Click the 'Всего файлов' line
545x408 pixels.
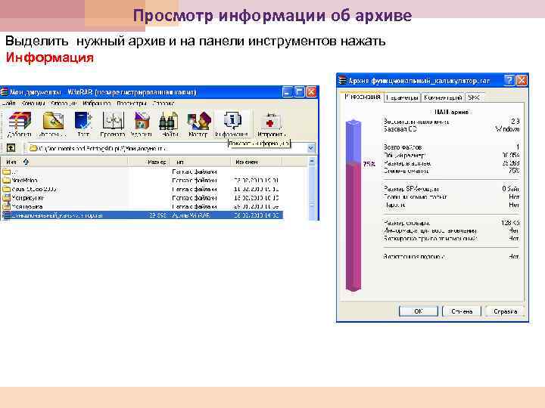point(451,147)
